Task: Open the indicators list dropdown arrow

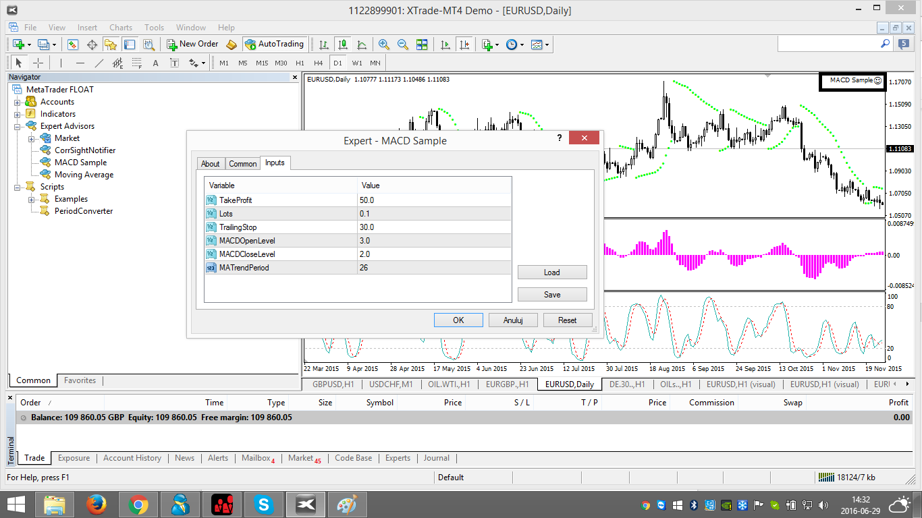Action: tap(497, 45)
